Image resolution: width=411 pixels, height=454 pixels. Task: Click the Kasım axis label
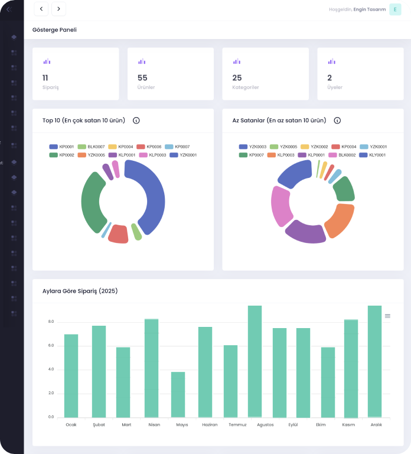(x=348, y=425)
